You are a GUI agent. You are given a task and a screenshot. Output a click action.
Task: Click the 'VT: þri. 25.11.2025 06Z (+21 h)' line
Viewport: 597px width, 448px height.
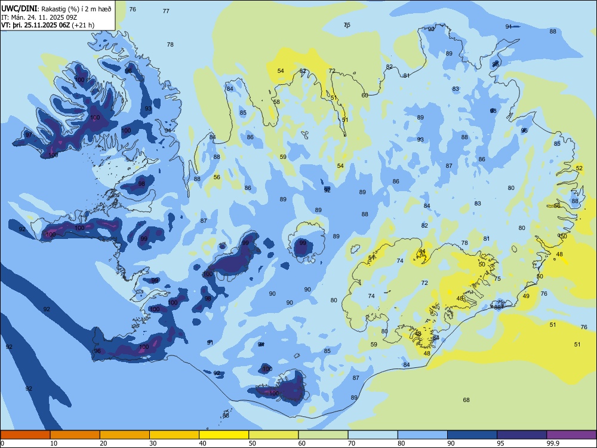48,25
